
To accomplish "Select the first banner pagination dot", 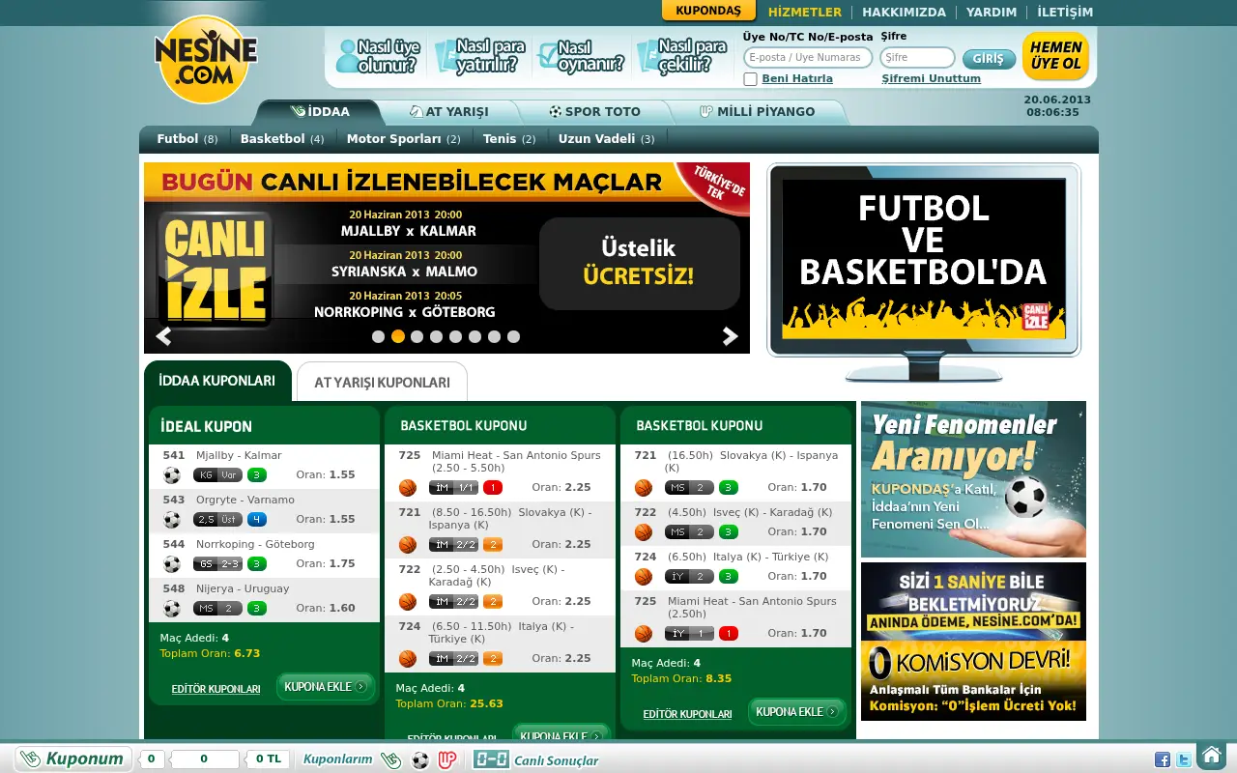I will tap(378, 336).
